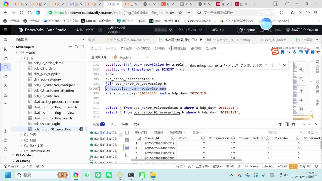Open the 个人开发环境 environment dropdown
The height and width of the screenshot is (181, 322).
point(190,30)
